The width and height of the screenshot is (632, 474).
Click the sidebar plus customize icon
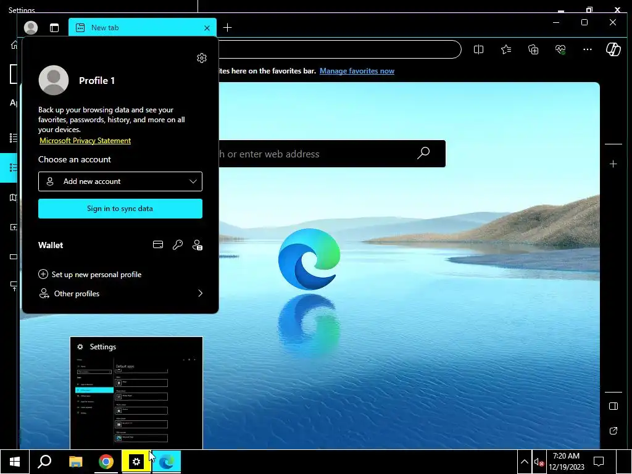613,164
